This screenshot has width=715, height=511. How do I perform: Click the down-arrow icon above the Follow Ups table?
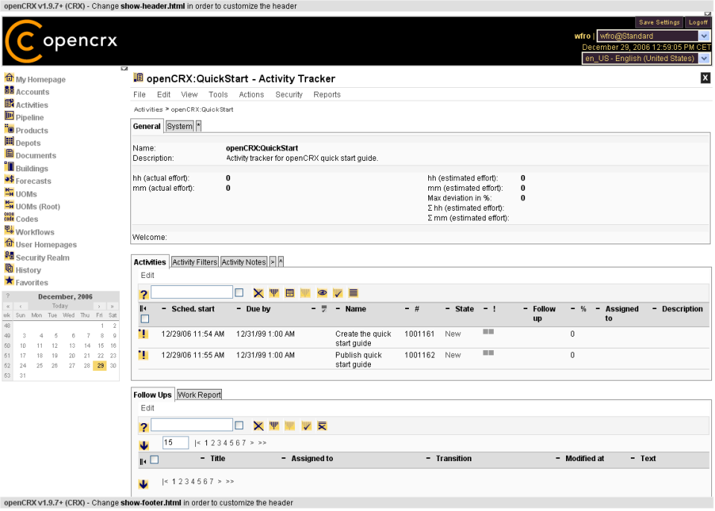tap(144, 445)
